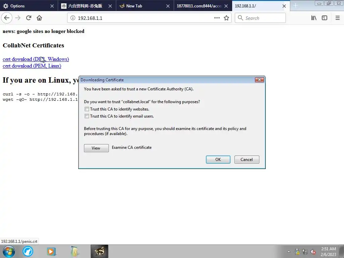Screen dimensions: 344x258
Task: Click the CollabNet Certificates heading
Action: tap(33, 45)
